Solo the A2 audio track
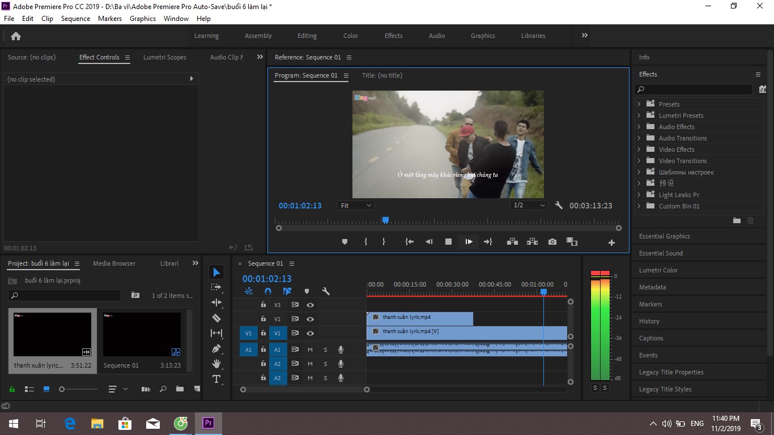 (x=325, y=364)
